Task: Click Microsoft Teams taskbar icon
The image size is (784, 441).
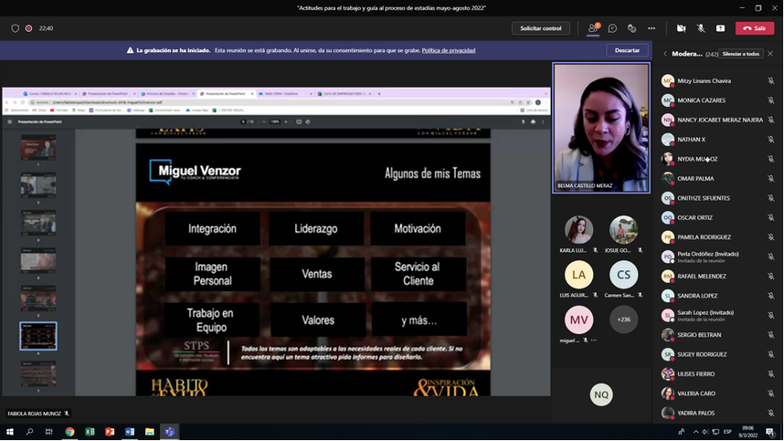Action: [170, 432]
